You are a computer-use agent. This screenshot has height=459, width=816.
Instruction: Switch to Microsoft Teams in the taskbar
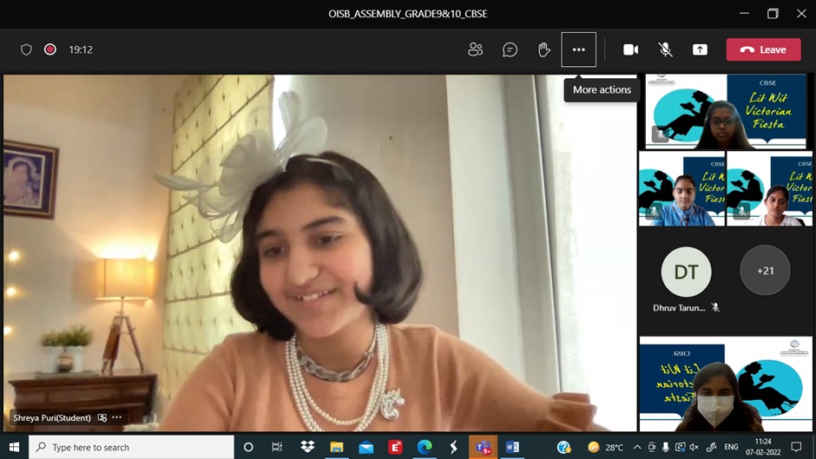483,447
